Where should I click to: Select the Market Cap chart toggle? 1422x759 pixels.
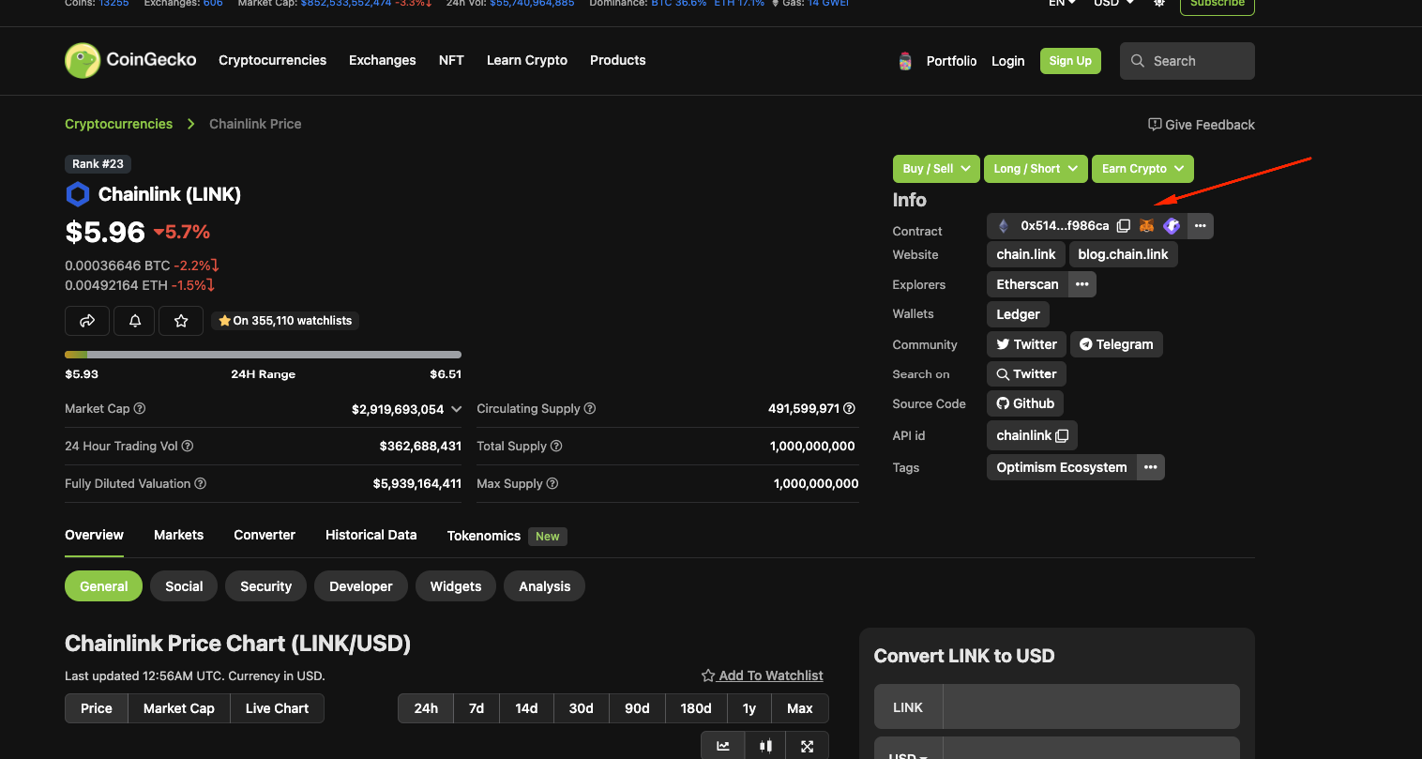tap(179, 708)
